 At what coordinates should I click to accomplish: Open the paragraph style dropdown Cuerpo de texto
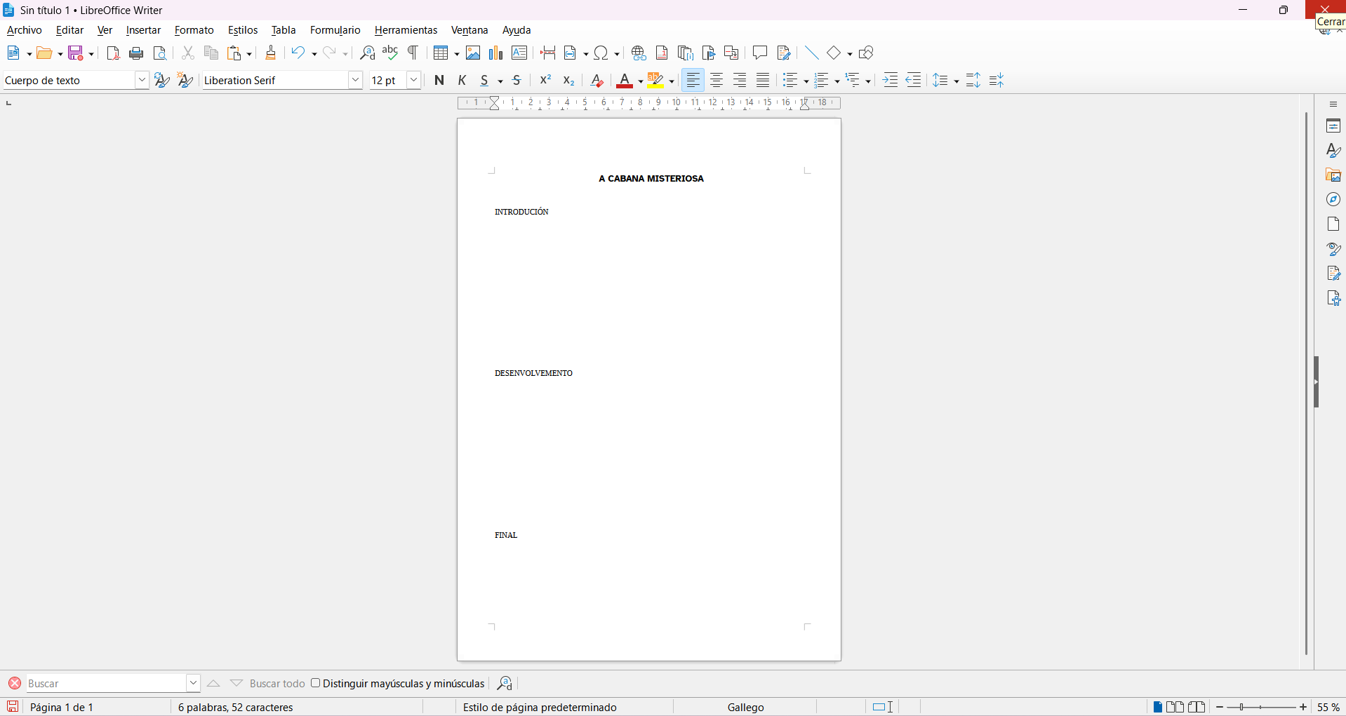coord(142,81)
